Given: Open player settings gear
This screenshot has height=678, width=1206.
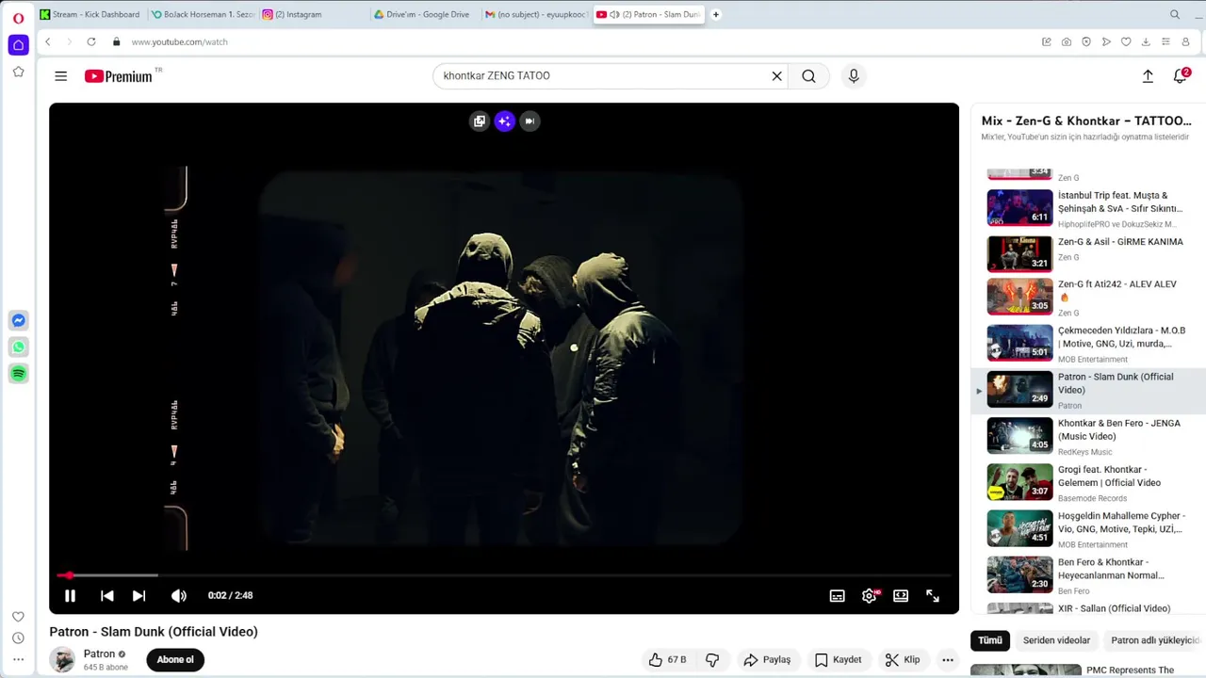Looking at the screenshot, I should [870, 595].
